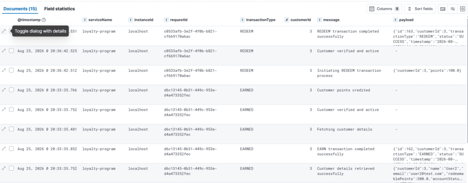Open the transactionType column header menu
The height and width of the screenshot is (183, 468).
pos(258,20)
